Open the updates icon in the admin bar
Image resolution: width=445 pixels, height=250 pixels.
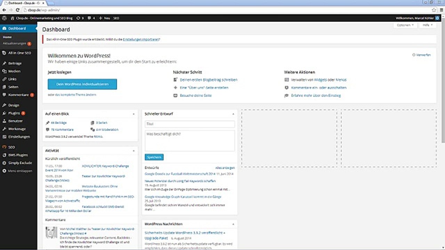pos(80,18)
